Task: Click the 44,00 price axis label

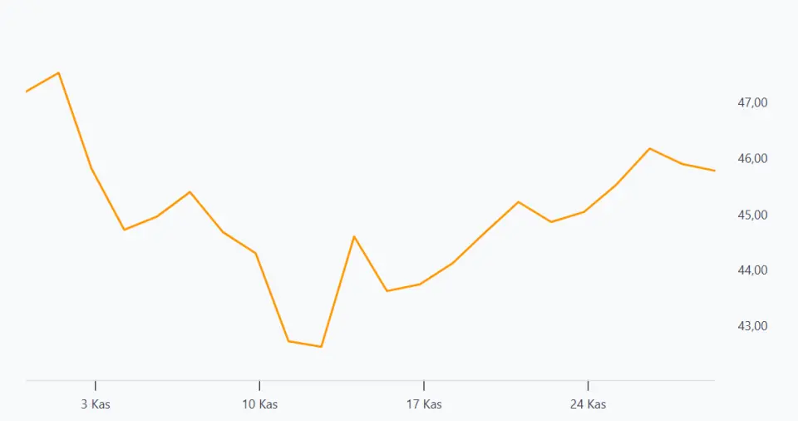Action: click(752, 270)
